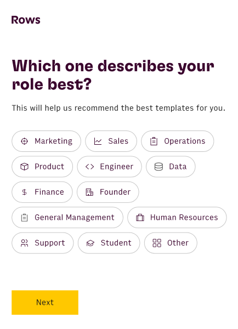Click the target icon beside Marketing
This screenshot has height=329, width=238.
(x=24, y=141)
